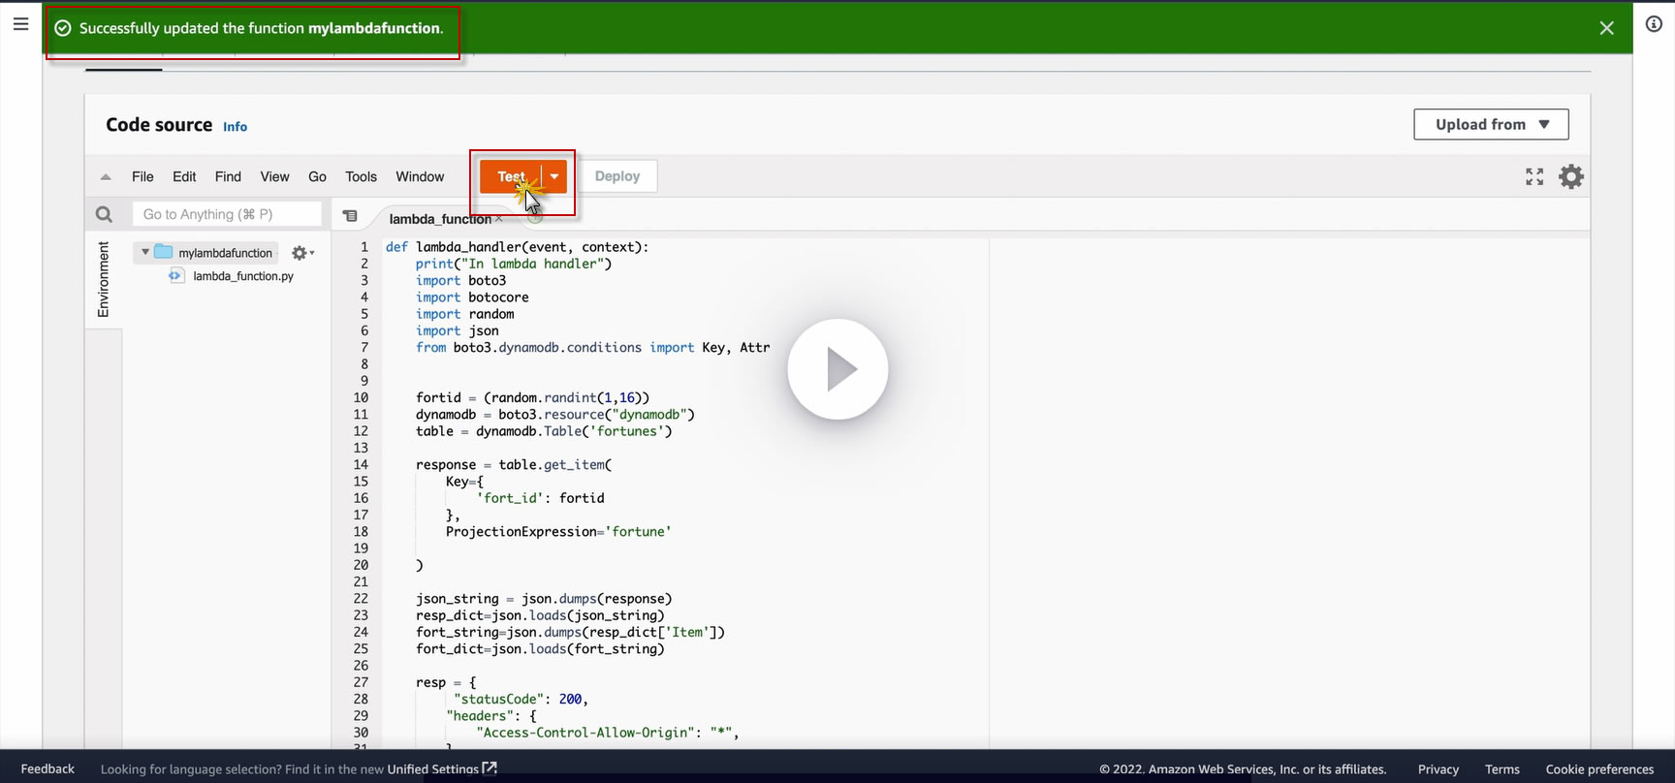The height and width of the screenshot is (783, 1675).
Task: Select the mylambdafunction folder
Action: click(x=225, y=253)
